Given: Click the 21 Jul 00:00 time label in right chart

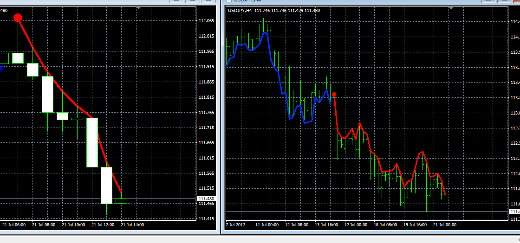Looking at the screenshot, I should pyautogui.click(x=444, y=225).
